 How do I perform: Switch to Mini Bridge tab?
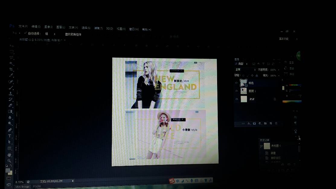(x=22, y=187)
